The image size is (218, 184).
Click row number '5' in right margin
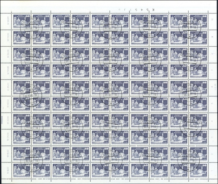[x=212, y=104]
